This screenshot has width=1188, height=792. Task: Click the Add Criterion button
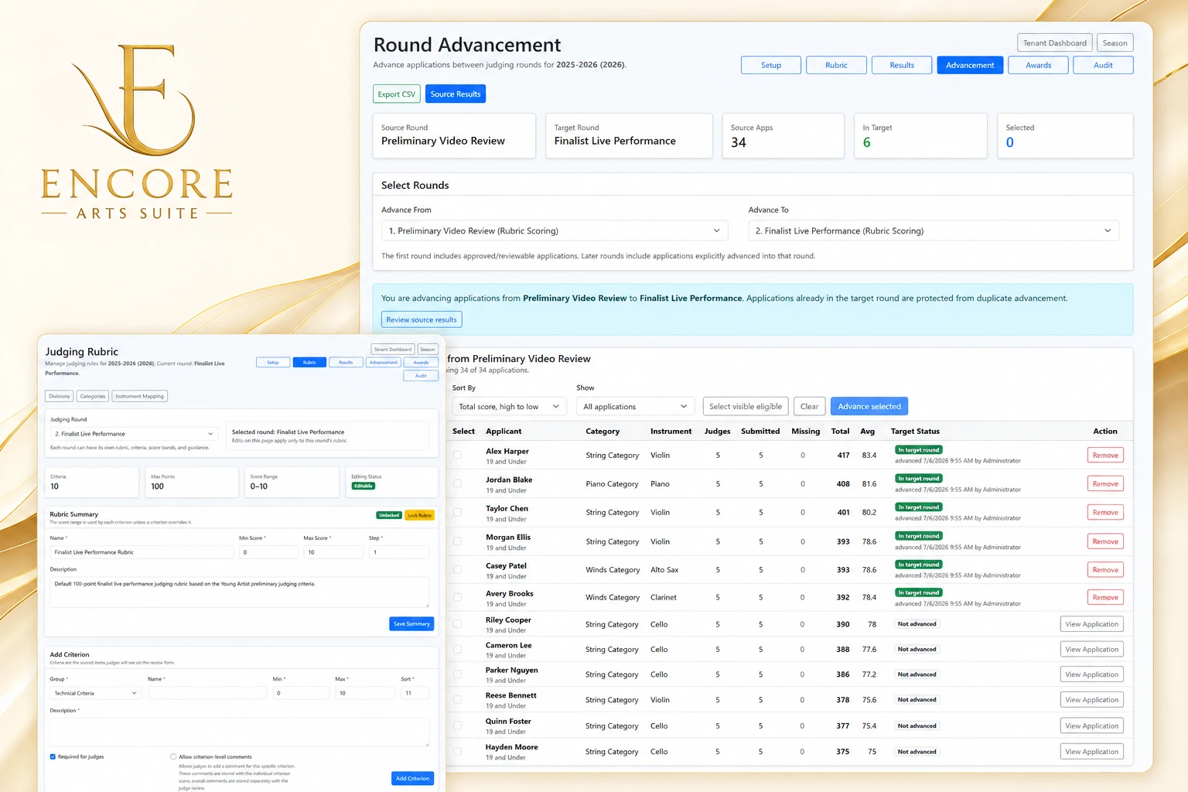[x=412, y=778]
